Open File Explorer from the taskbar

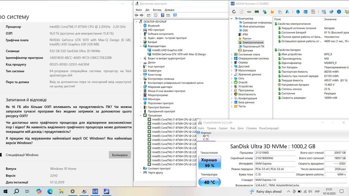(61, 191)
